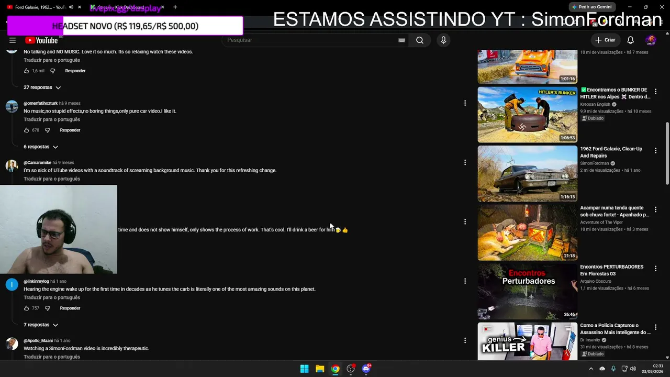Click the Criar create button

[605, 40]
